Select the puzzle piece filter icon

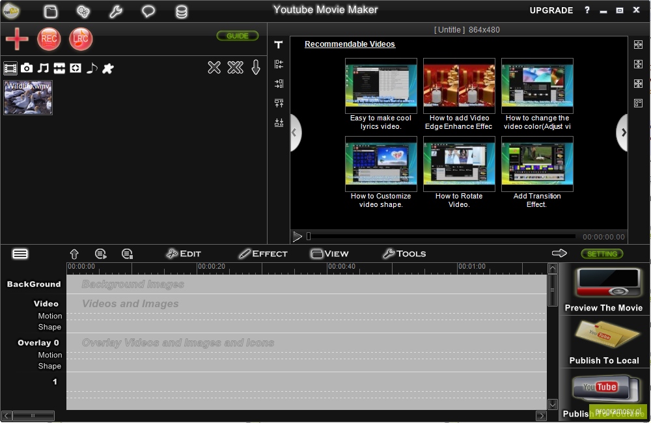[108, 68]
